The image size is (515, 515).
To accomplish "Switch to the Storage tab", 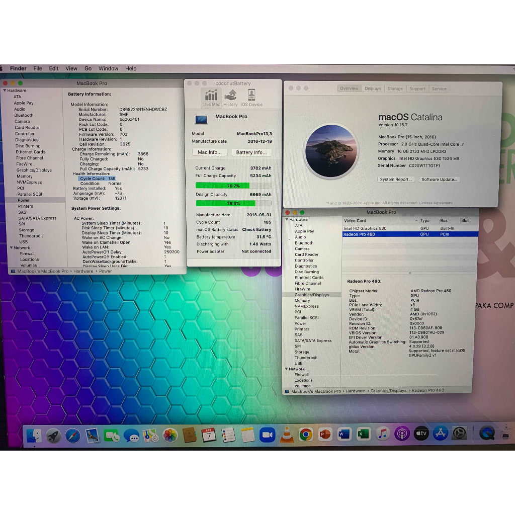I will pos(395,89).
